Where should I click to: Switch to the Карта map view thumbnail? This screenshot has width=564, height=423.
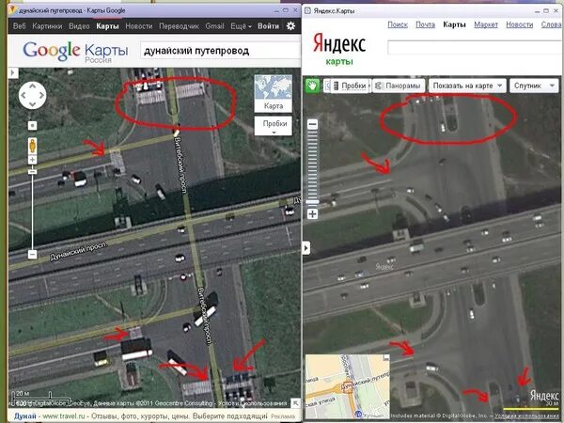274,93
